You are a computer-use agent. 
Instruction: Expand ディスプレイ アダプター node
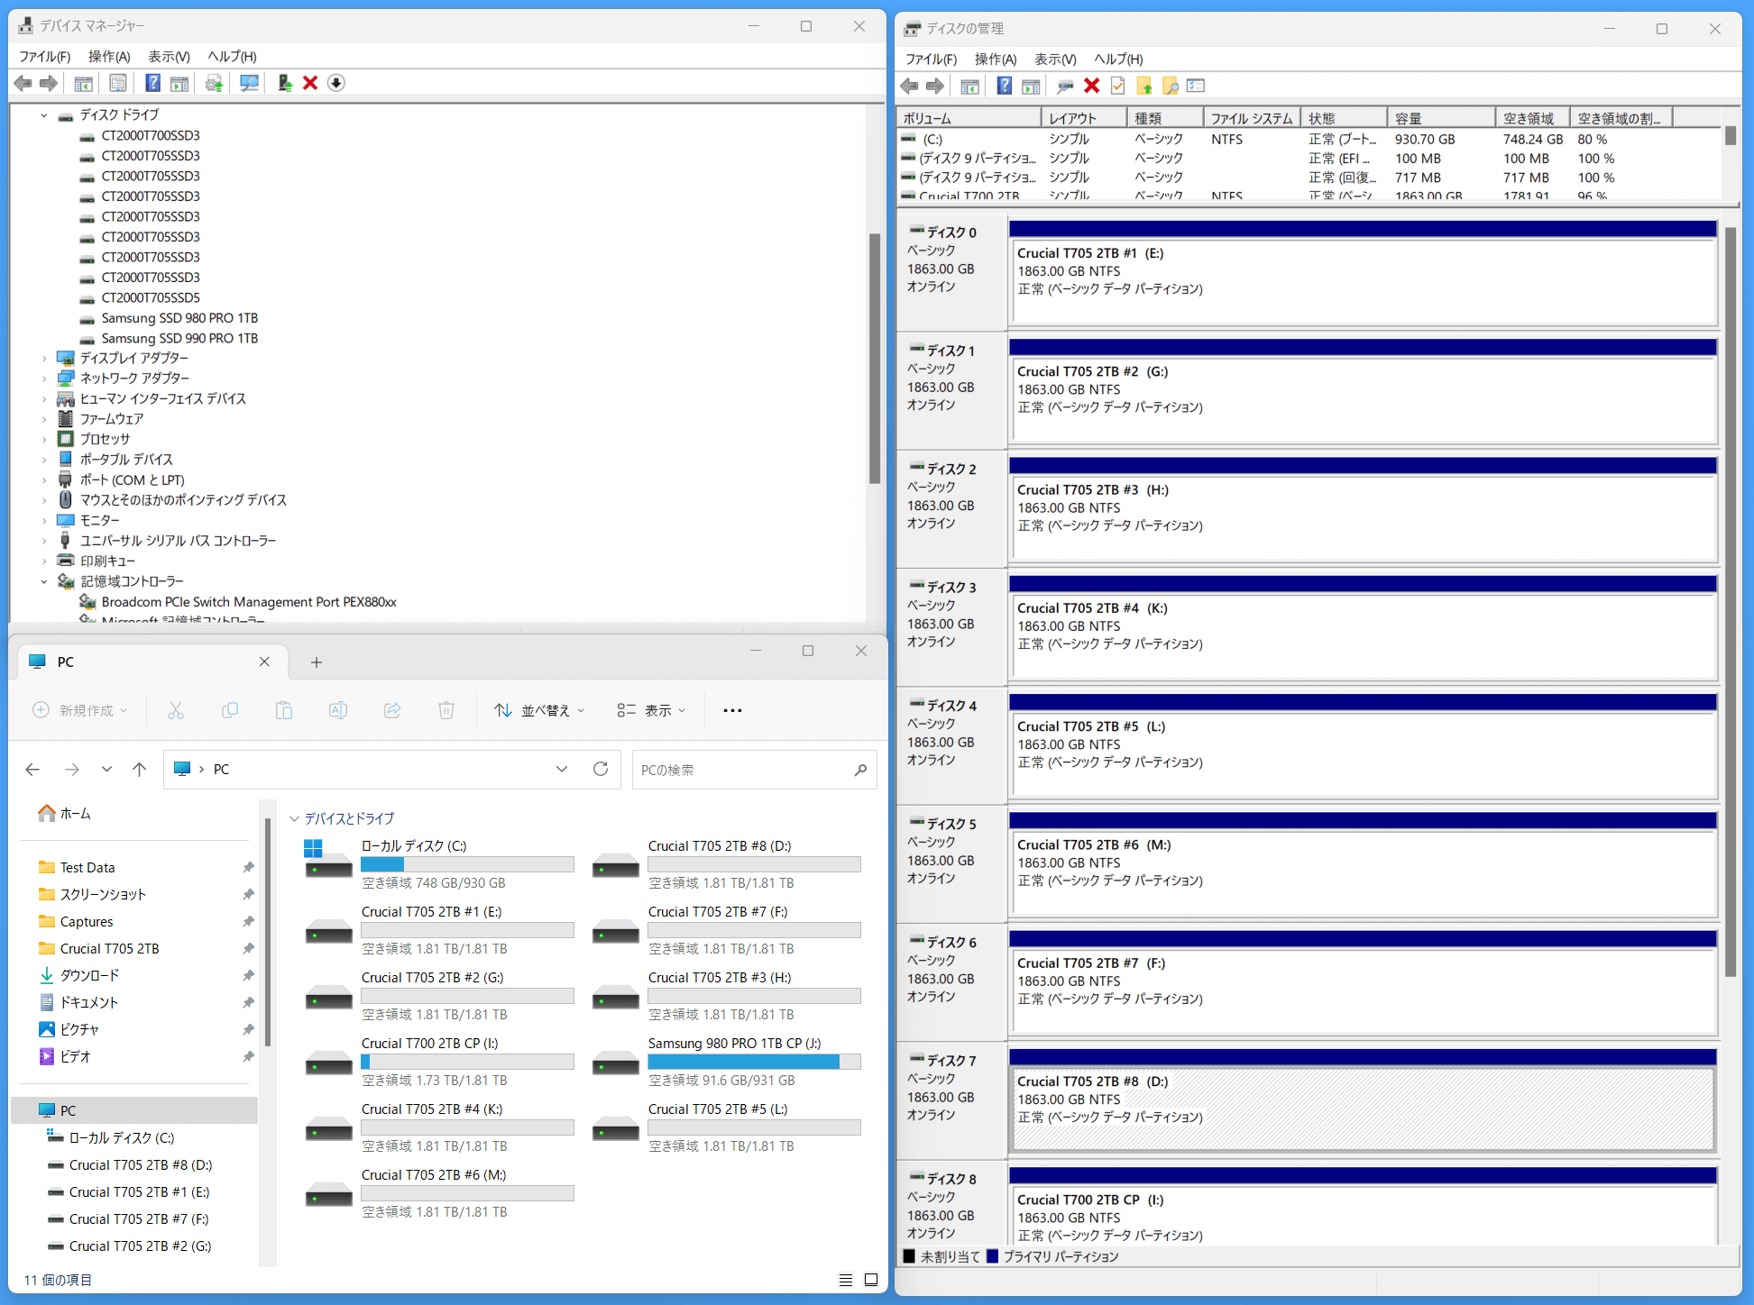point(43,358)
